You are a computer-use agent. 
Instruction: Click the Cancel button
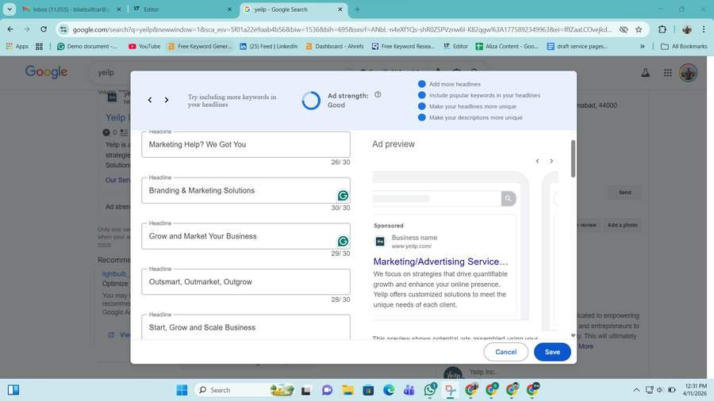click(506, 352)
